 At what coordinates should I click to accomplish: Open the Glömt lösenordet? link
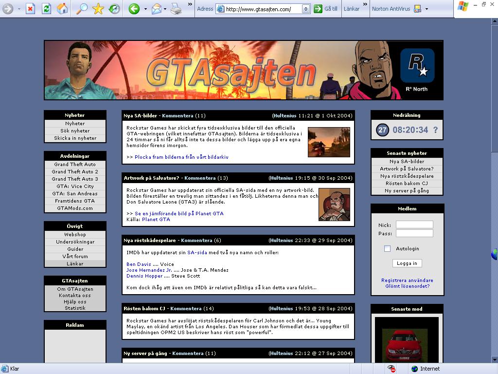pos(407,286)
